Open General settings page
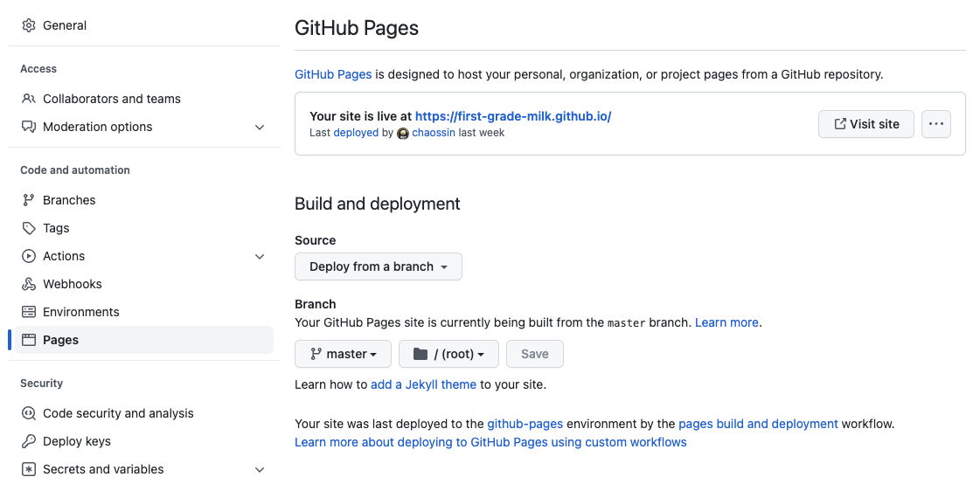This screenshot has width=980, height=484. click(144, 25)
